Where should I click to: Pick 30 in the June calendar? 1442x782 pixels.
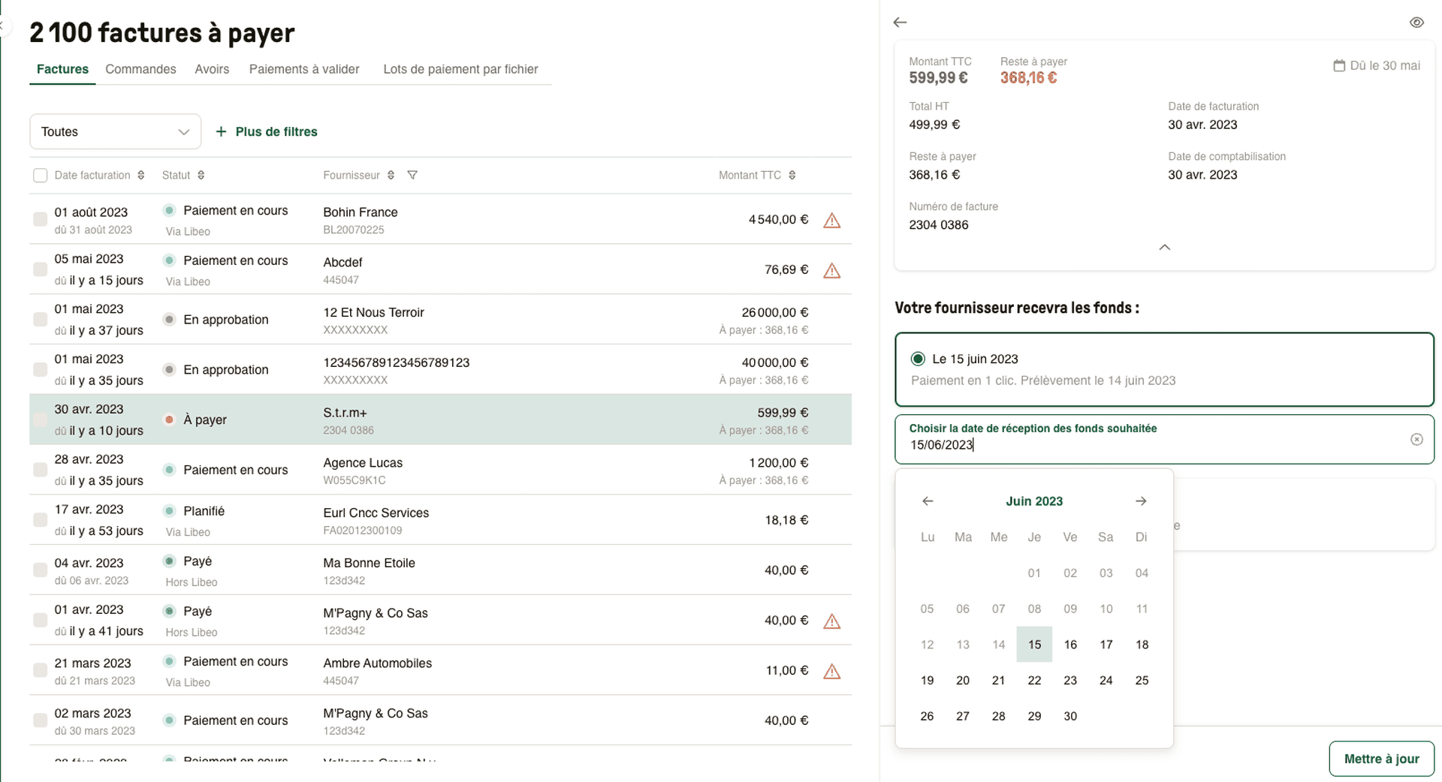(x=1070, y=717)
